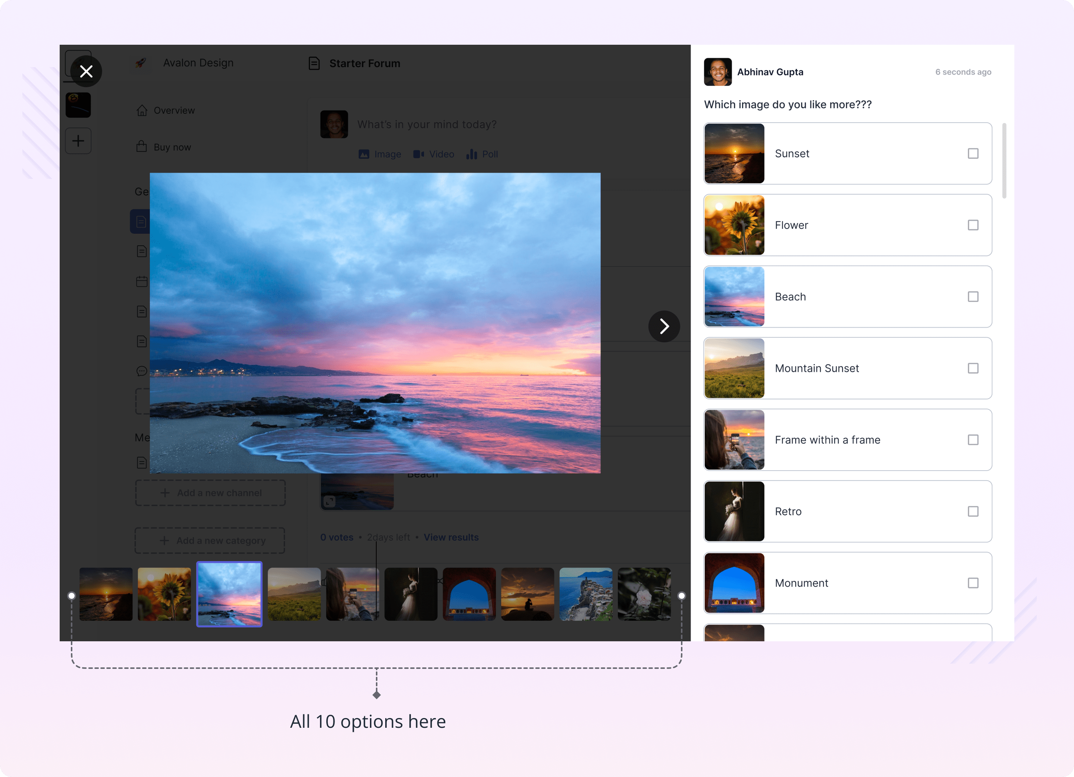Click Monument option image in poll
The width and height of the screenshot is (1074, 777).
735,583
